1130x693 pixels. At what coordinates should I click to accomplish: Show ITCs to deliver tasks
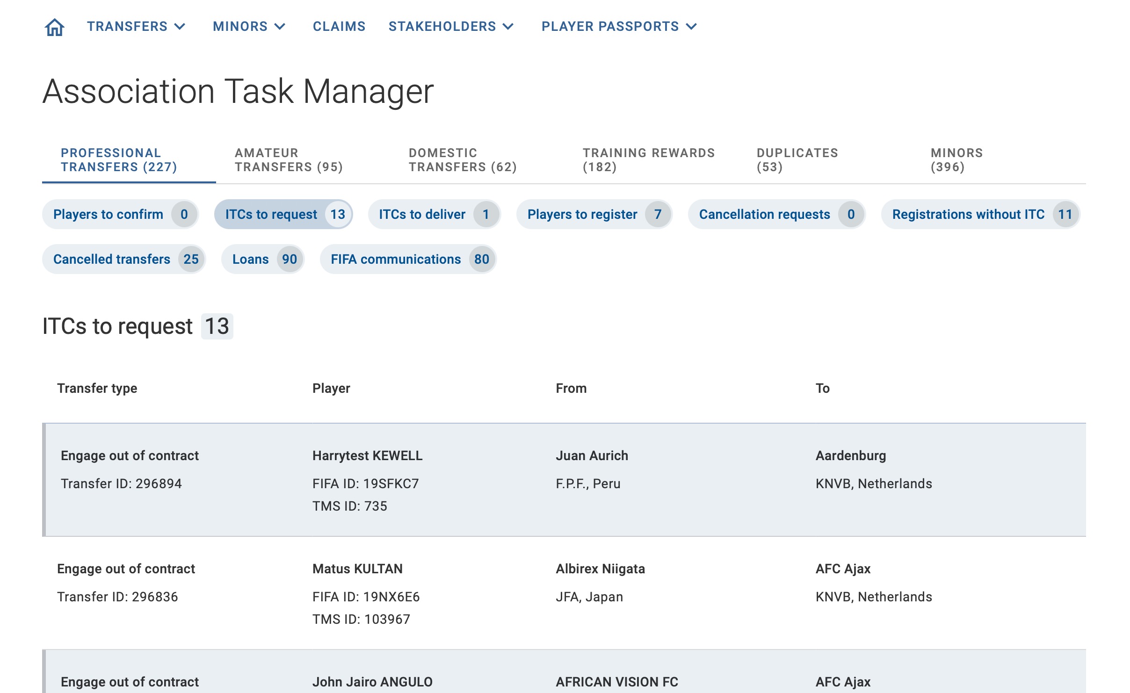click(435, 215)
